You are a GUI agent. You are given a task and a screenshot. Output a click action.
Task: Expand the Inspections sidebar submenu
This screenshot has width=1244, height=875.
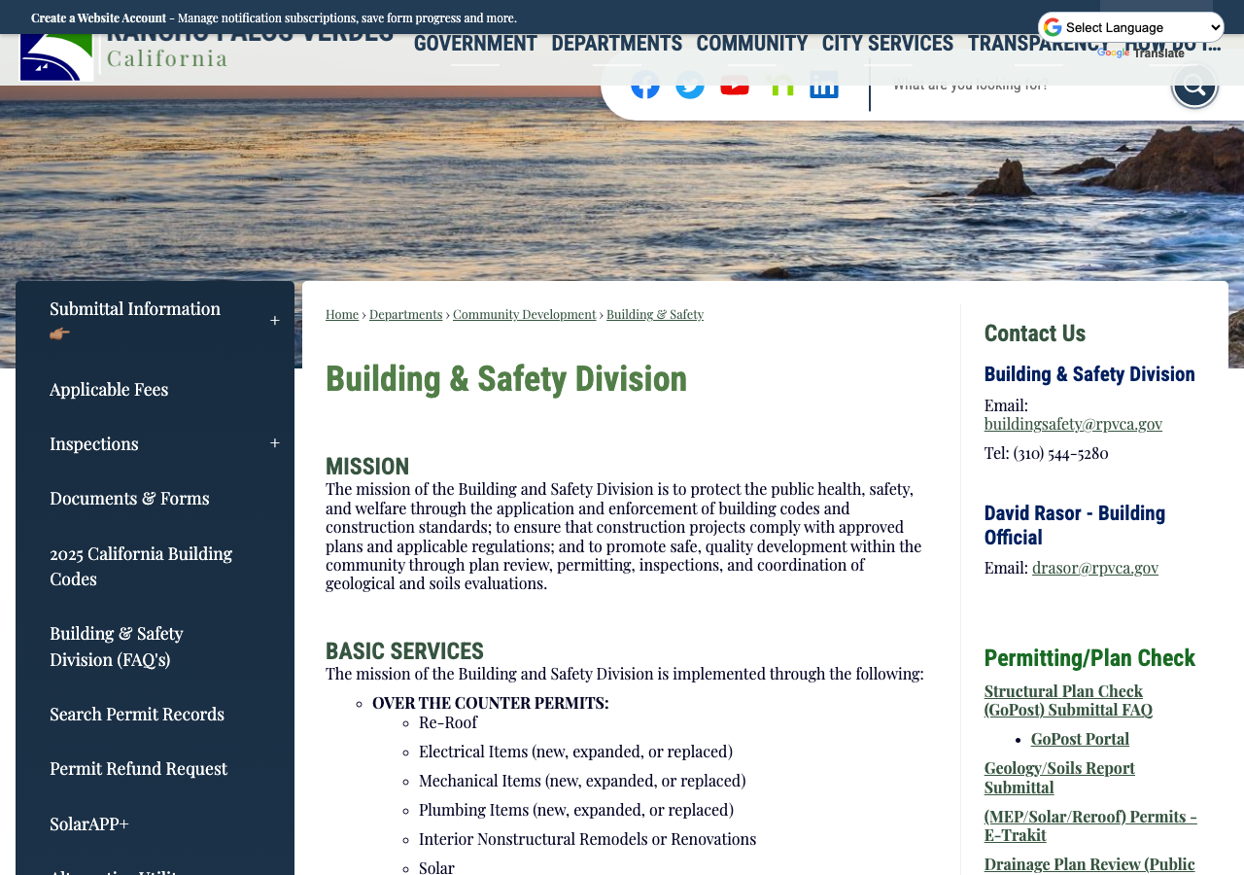(275, 443)
